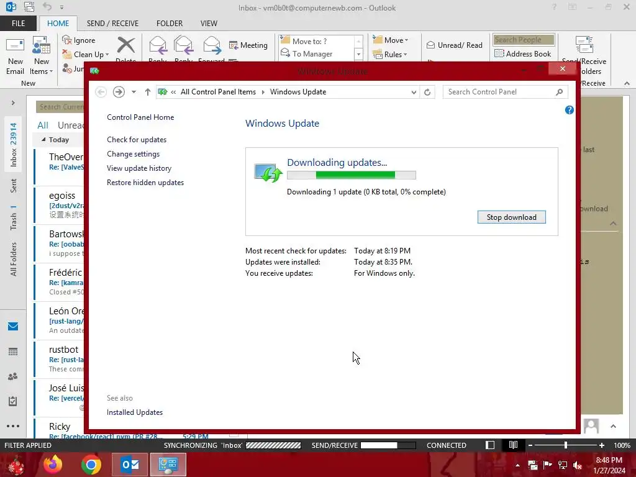This screenshot has width=636, height=477.
Task: Click Send/Receive All Folders icon
Action: click(x=584, y=45)
